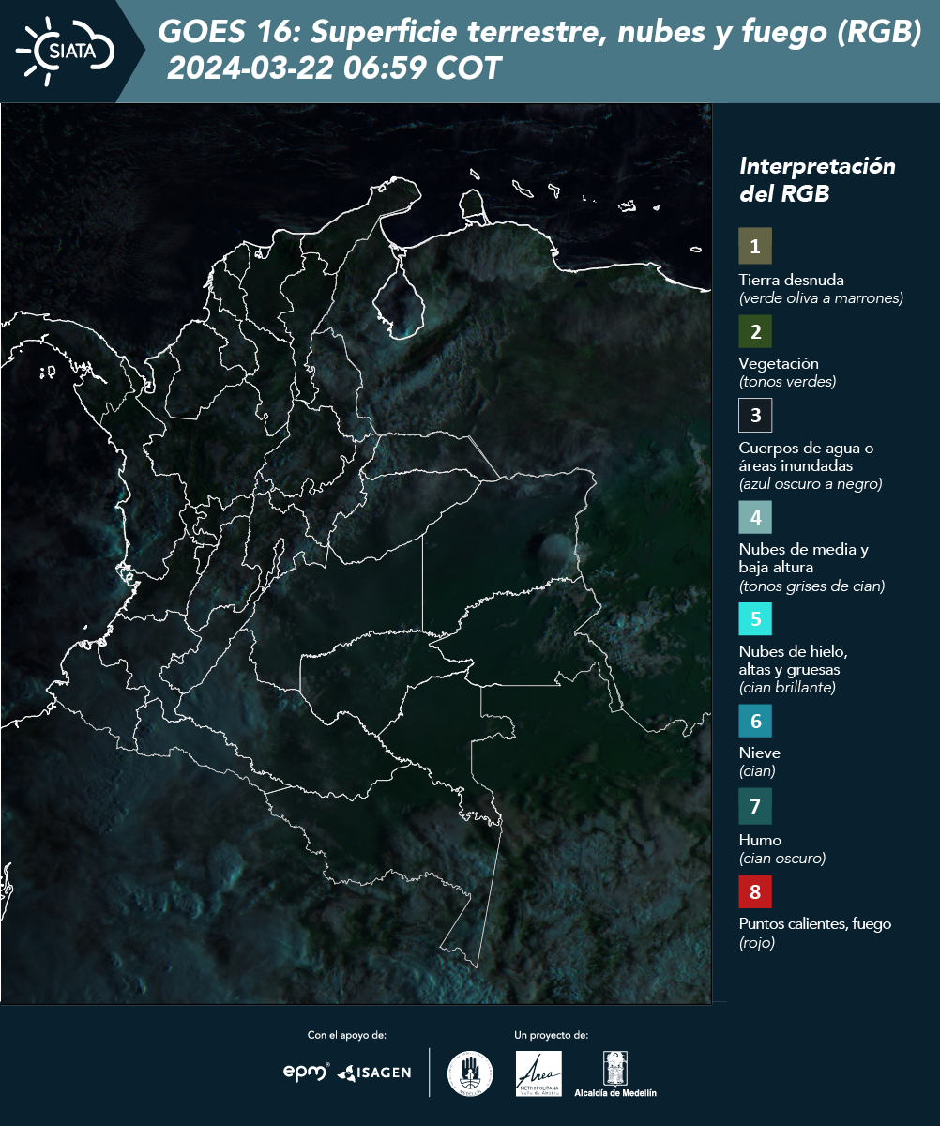Screen dimensions: 940x1126
Task: Select legend swatch 3 Cuerpos de agua
Action: [x=755, y=414]
